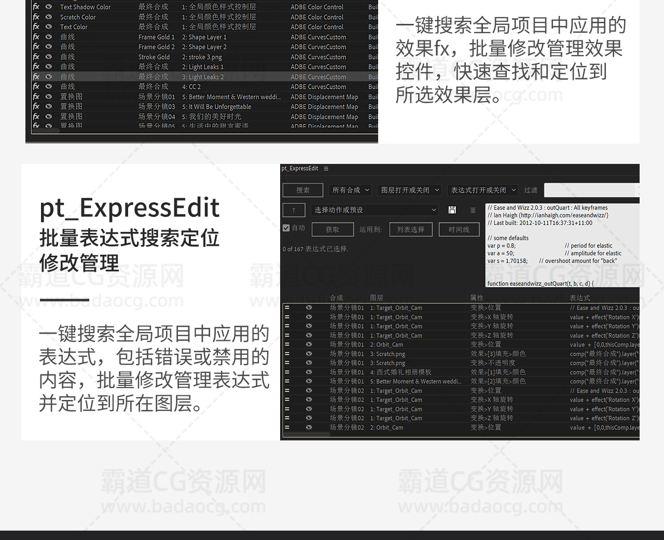Click the equals icon on 西式婚礼相册模板 row
This screenshot has height=540, width=664.
287,372
